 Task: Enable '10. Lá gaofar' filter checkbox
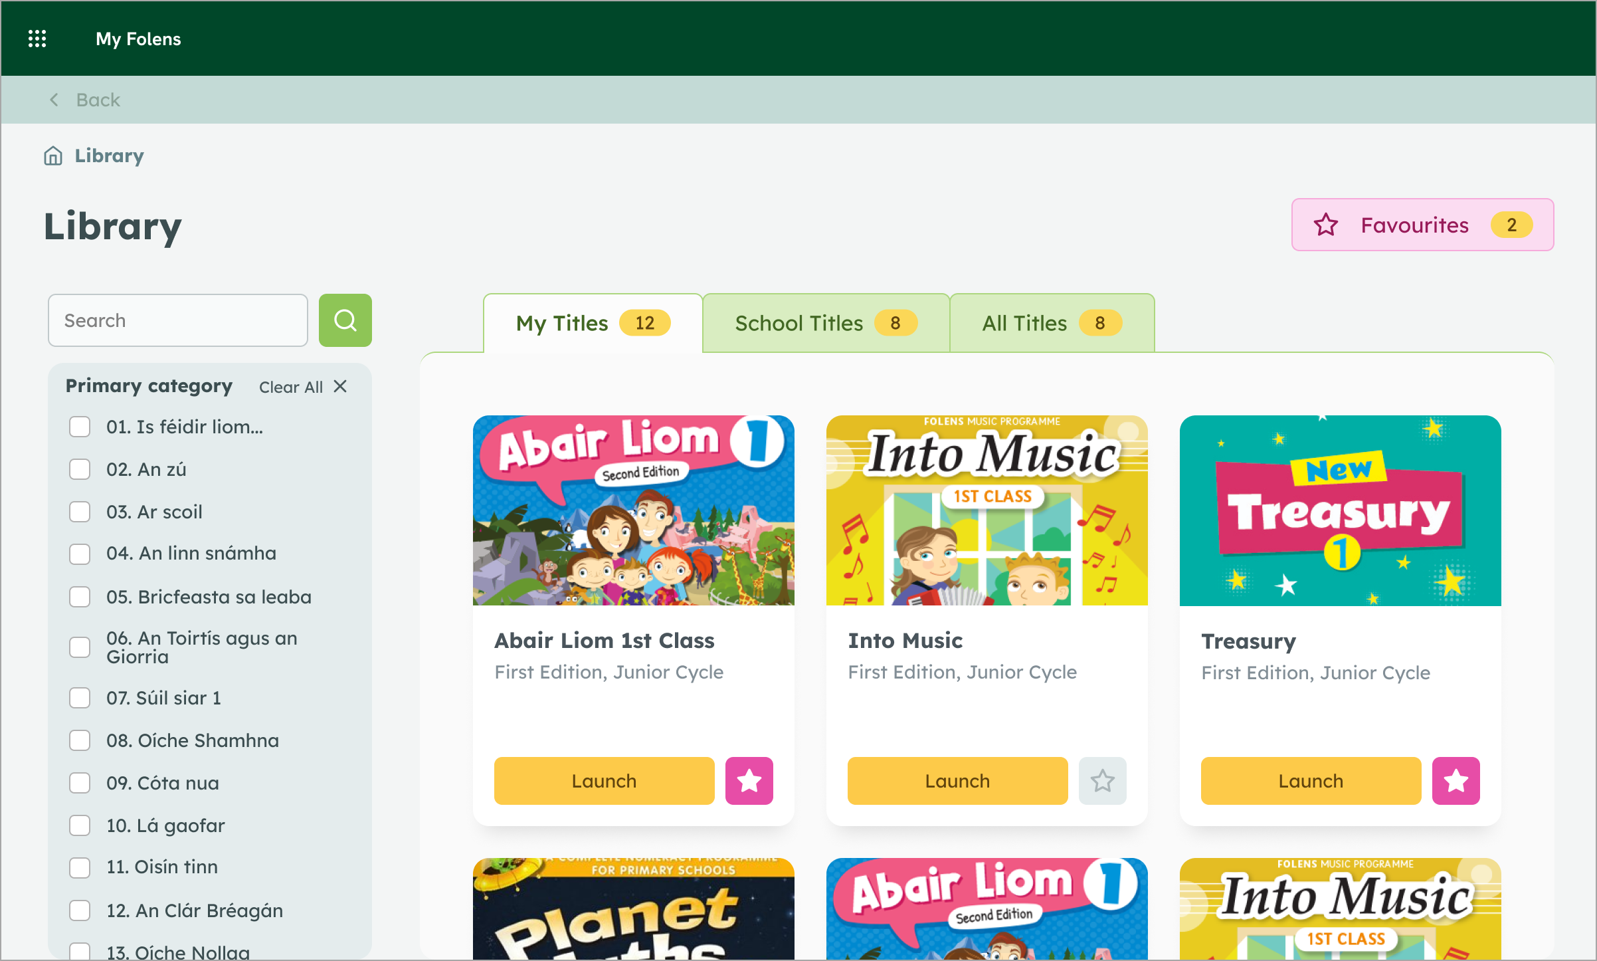pos(80,825)
